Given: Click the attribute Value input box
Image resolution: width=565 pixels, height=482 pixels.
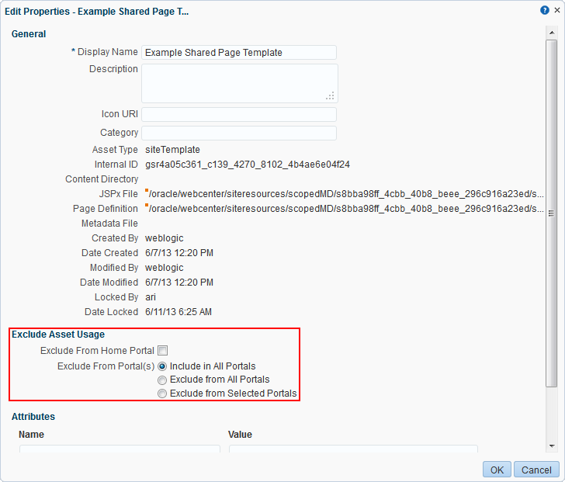Looking at the screenshot, I should [353, 449].
